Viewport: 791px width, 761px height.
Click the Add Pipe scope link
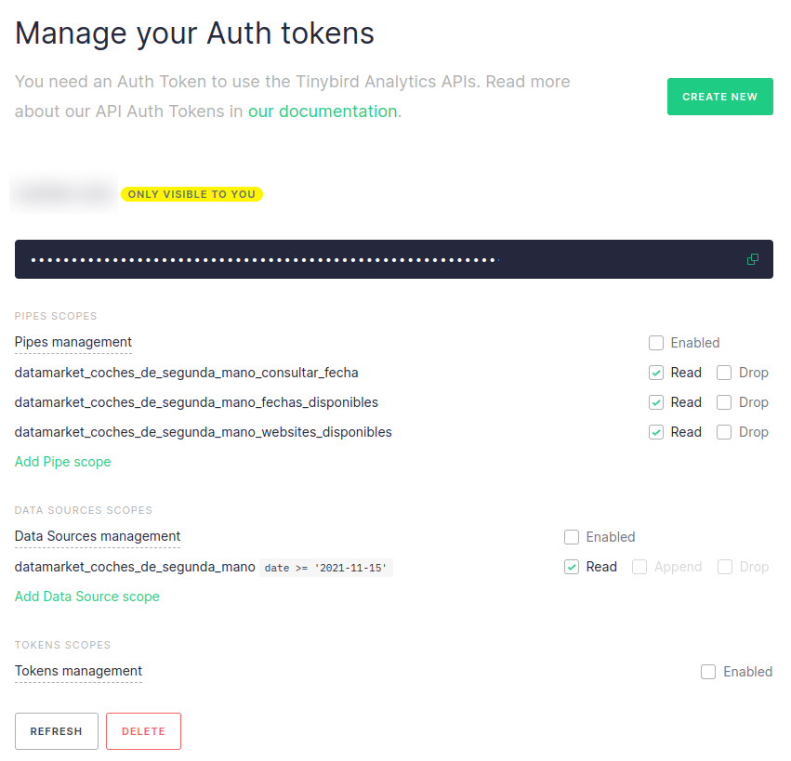[62, 462]
